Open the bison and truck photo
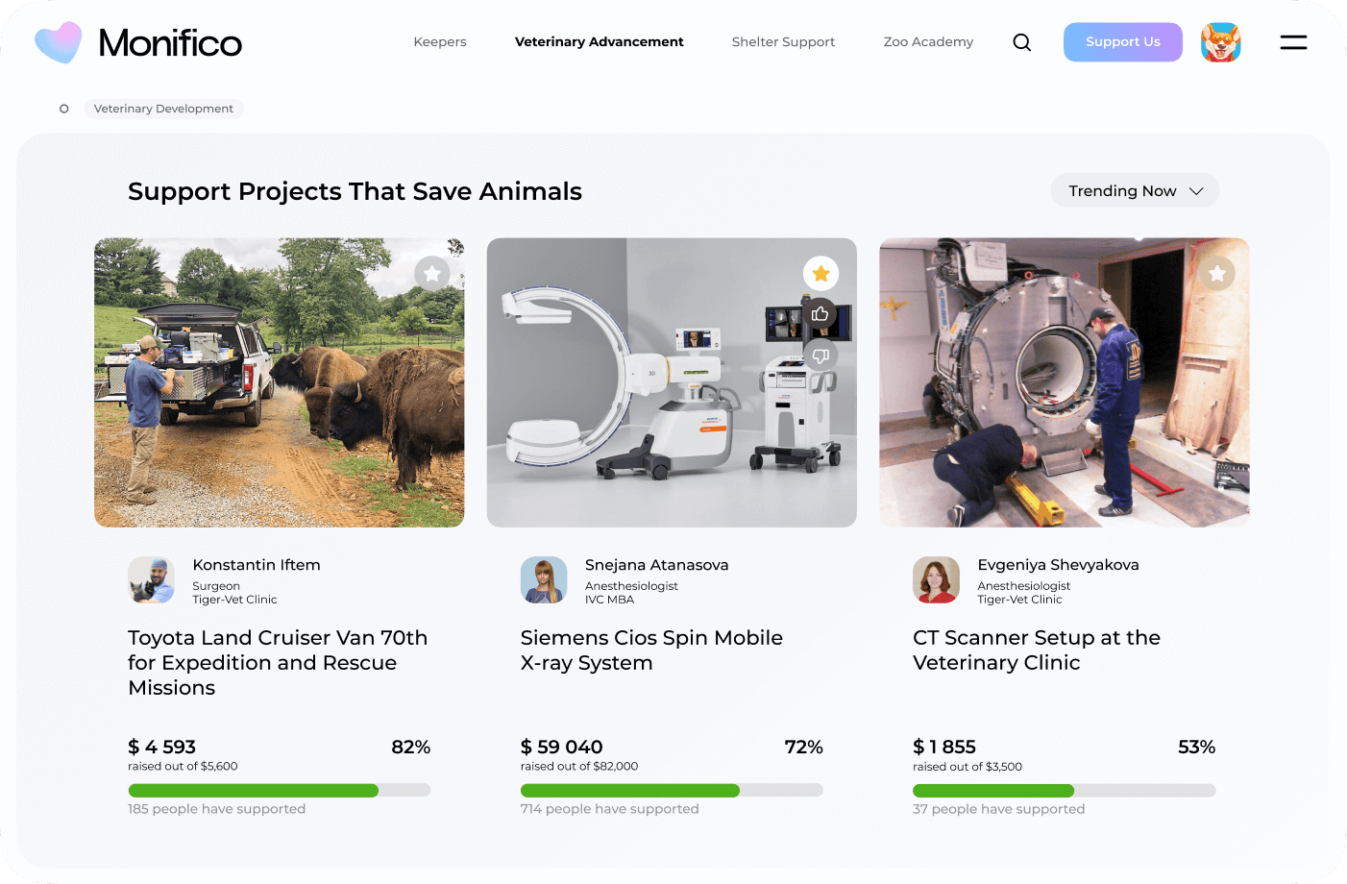 pyautogui.click(x=280, y=382)
